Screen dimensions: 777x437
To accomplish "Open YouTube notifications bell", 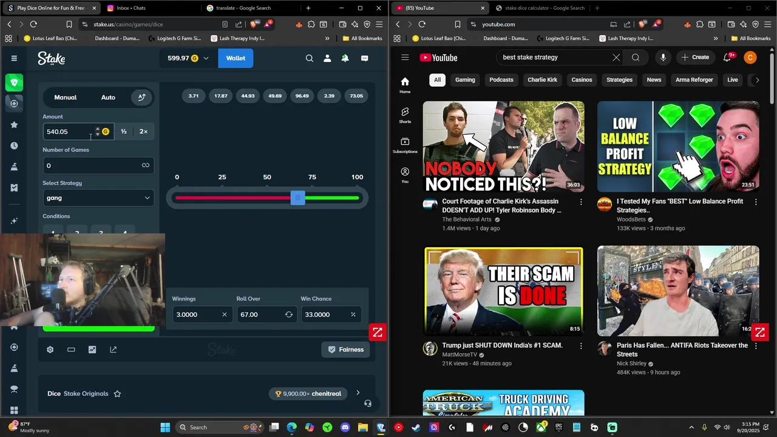I will tap(727, 58).
